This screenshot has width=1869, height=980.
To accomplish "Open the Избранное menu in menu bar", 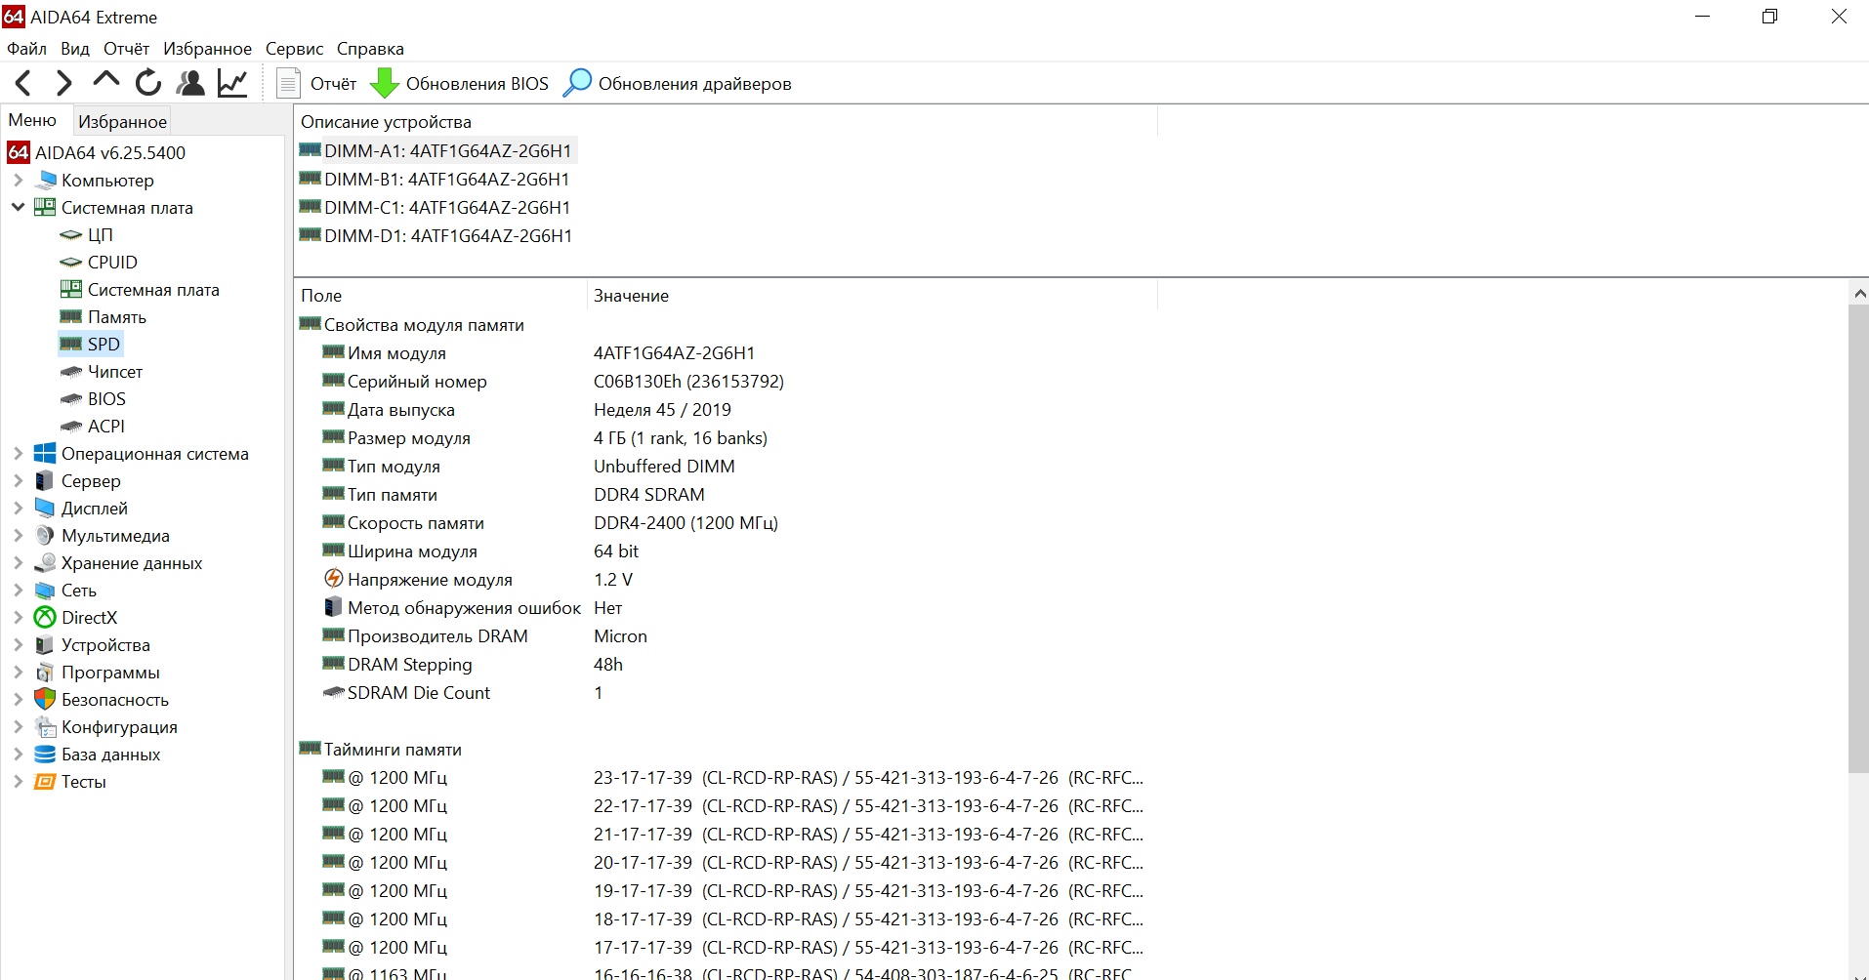I will tap(207, 49).
